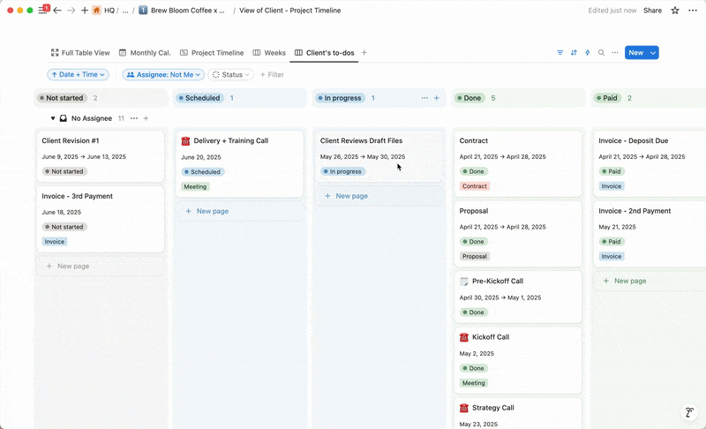The width and height of the screenshot is (706, 429).
Task: Click the lightning bolt automations icon
Action: (x=587, y=53)
